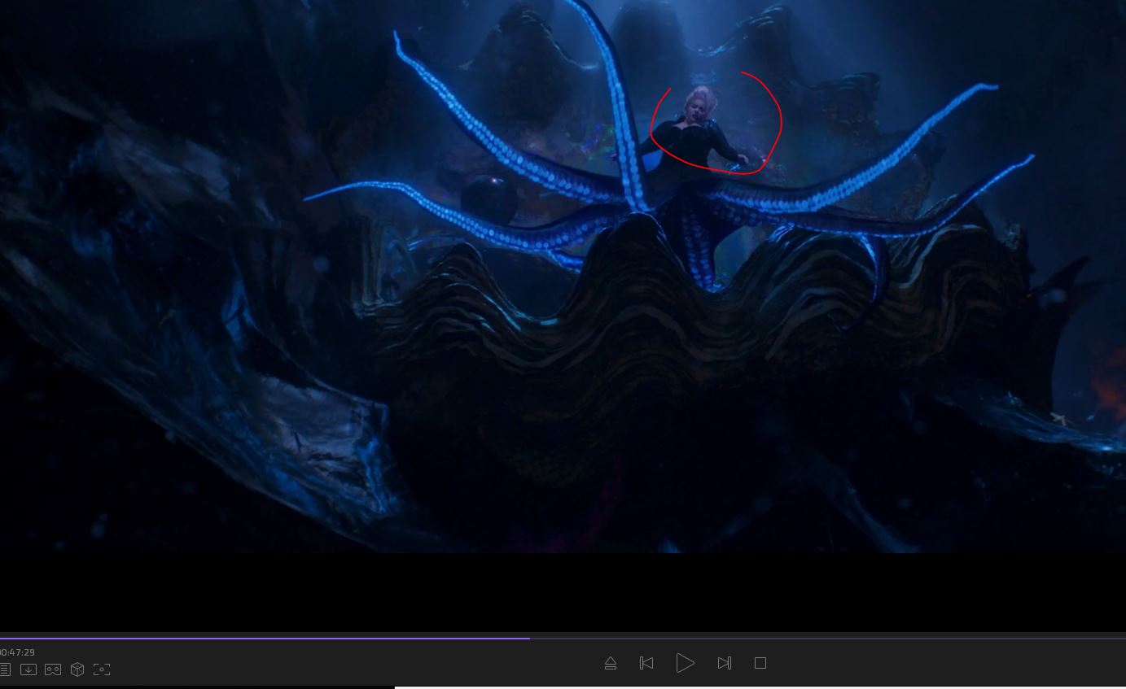Enable VR headset viewing mode

(53, 669)
